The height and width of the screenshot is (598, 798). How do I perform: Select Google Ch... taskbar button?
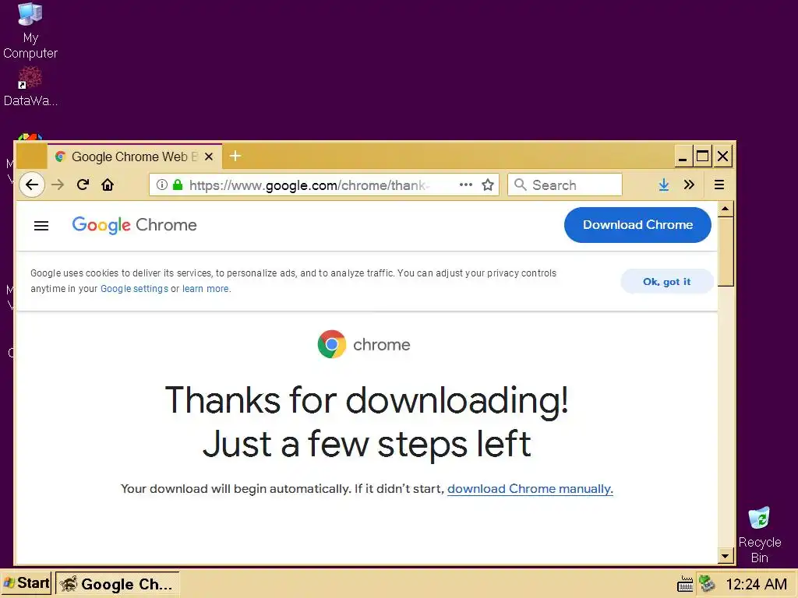(x=117, y=583)
